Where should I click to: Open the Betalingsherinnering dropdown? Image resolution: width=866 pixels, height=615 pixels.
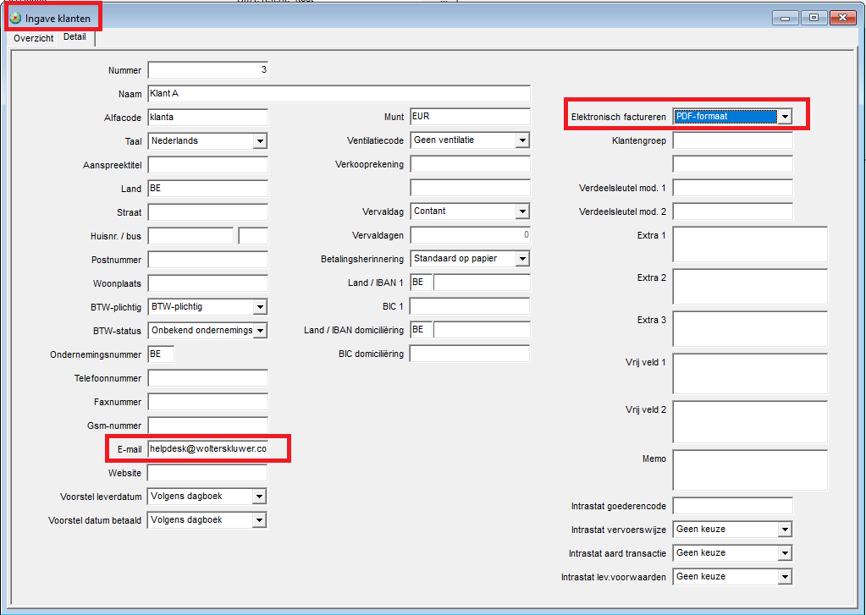tap(522, 259)
